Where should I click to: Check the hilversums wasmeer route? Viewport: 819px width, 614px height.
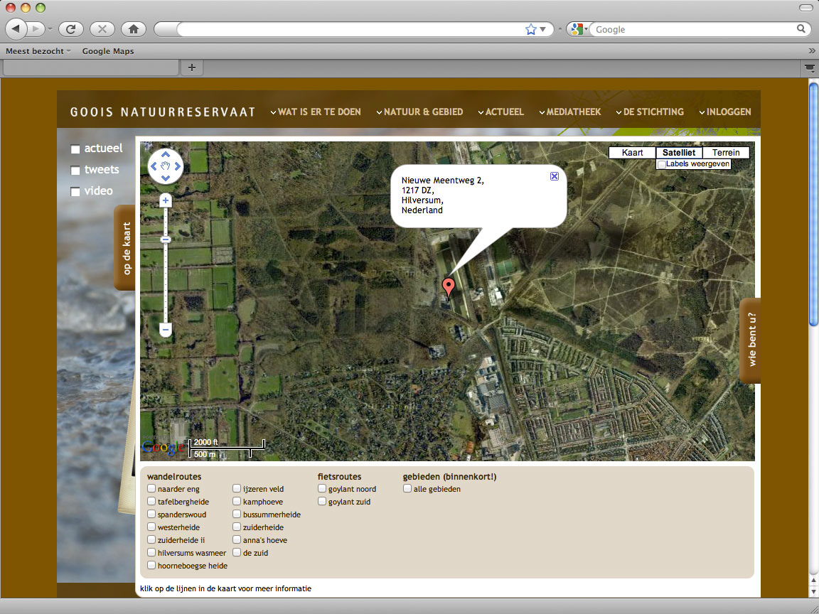click(151, 552)
